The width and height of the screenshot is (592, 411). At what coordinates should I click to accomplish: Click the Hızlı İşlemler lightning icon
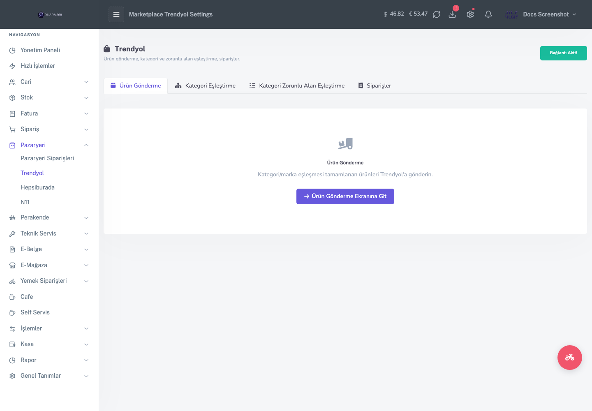12,66
